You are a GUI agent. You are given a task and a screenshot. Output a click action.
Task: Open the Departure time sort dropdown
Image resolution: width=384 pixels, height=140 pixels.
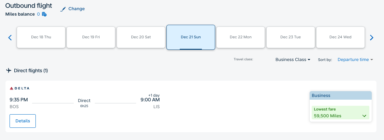pos(355,60)
